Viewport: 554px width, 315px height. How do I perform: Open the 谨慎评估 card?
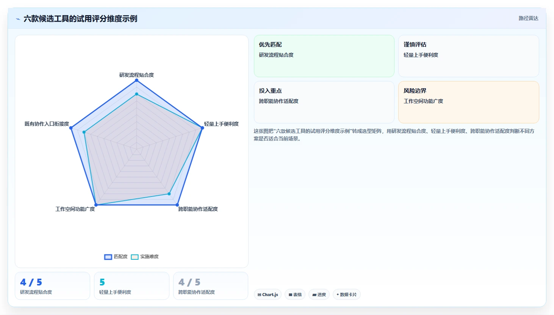[x=469, y=56]
